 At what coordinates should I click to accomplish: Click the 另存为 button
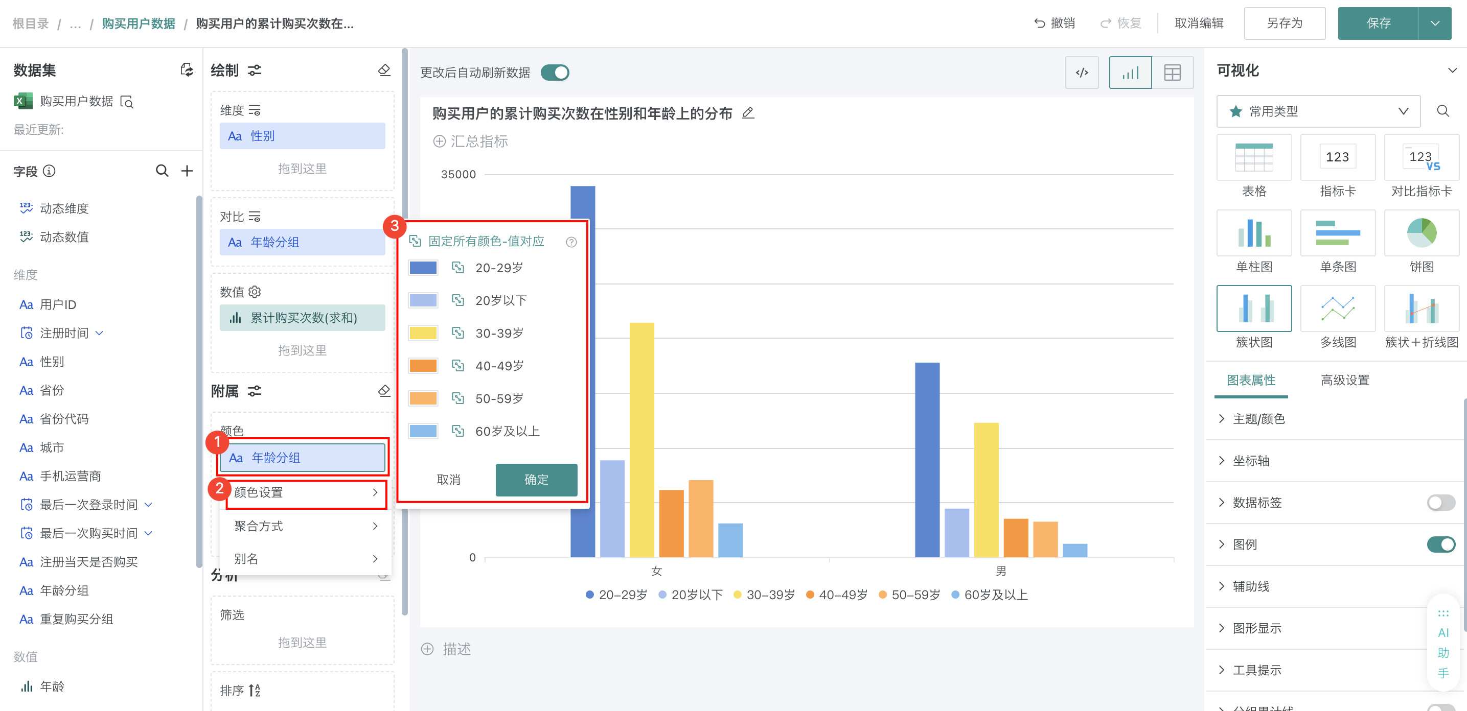pos(1284,23)
